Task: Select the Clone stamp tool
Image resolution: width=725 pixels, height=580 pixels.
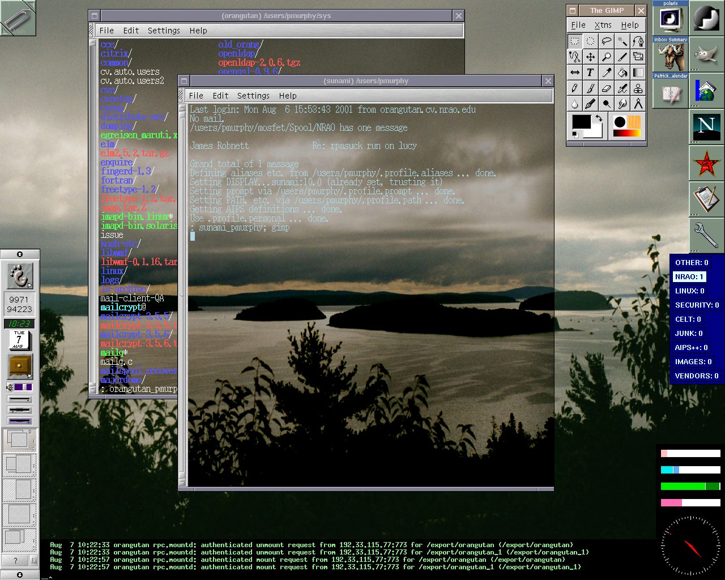Action: tap(638, 88)
